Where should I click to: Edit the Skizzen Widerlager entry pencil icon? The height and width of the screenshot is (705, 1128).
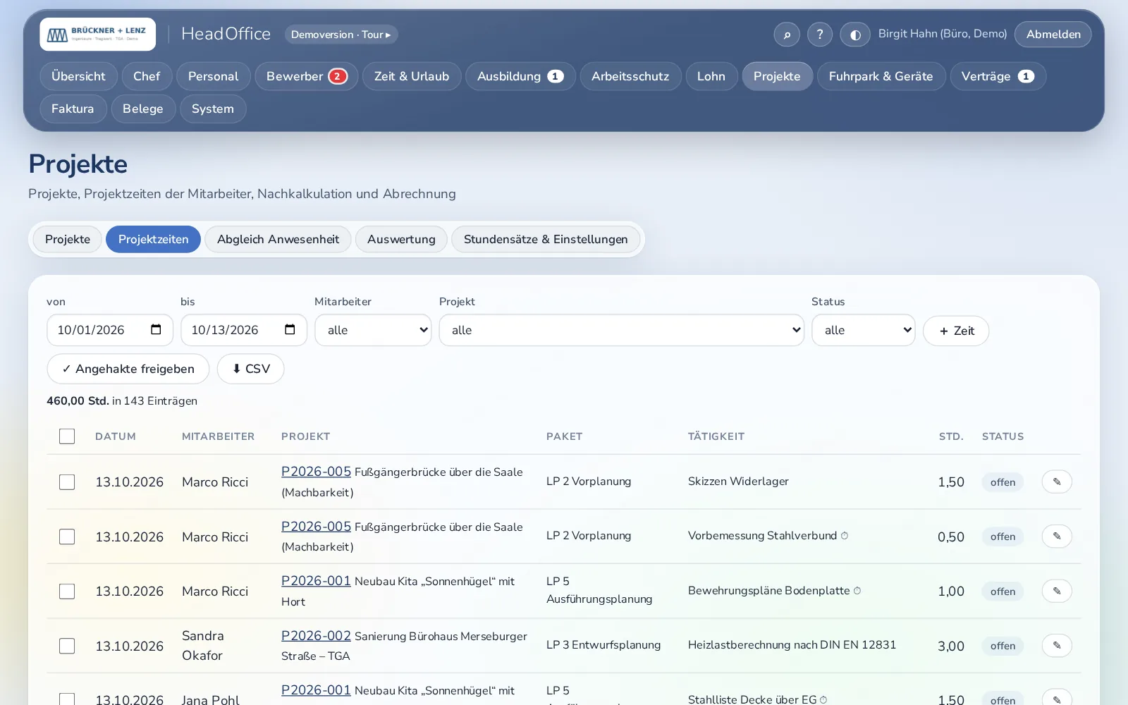1057,482
